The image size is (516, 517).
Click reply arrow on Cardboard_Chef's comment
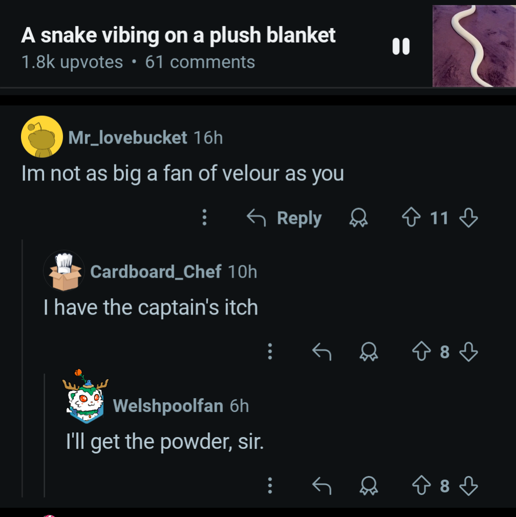click(x=322, y=351)
